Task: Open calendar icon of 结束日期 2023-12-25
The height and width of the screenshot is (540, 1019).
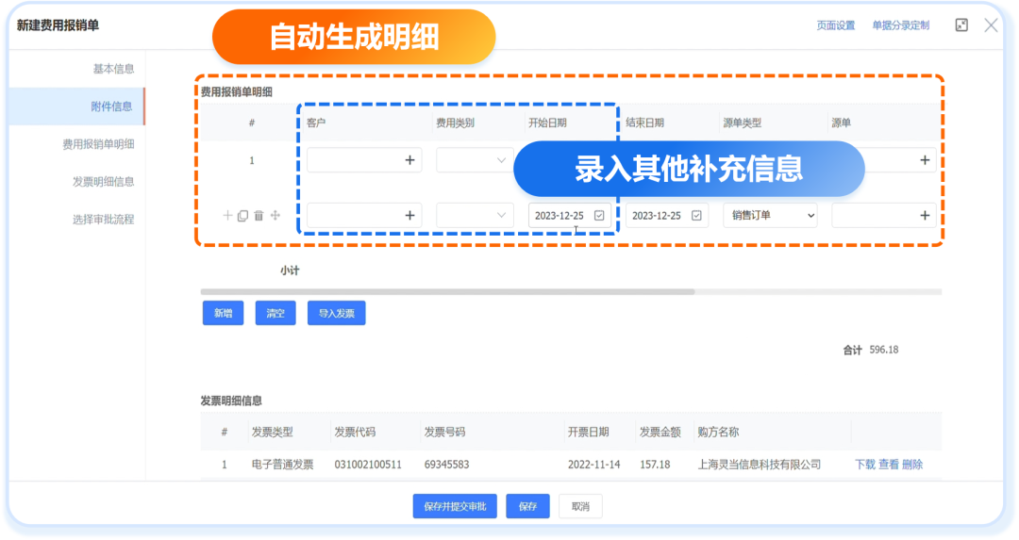Action: click(x=696, y=216)
